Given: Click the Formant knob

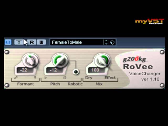Looking at the screenshot, I should [30, 61].
